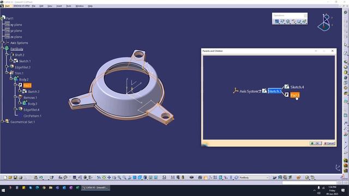Collapse the Shaft.2 tree node
The width and height of the screenshot is (349, 196).
[7, 54]
